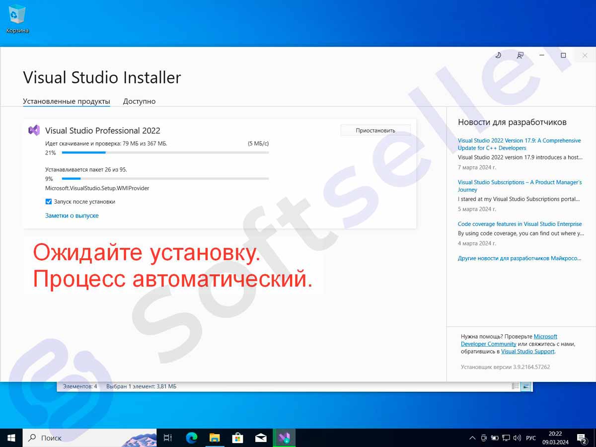This screenshot has width=596, height=447.
Task: Open the 'Заметки о выпуске' link
Action: [x=72, y=216]
